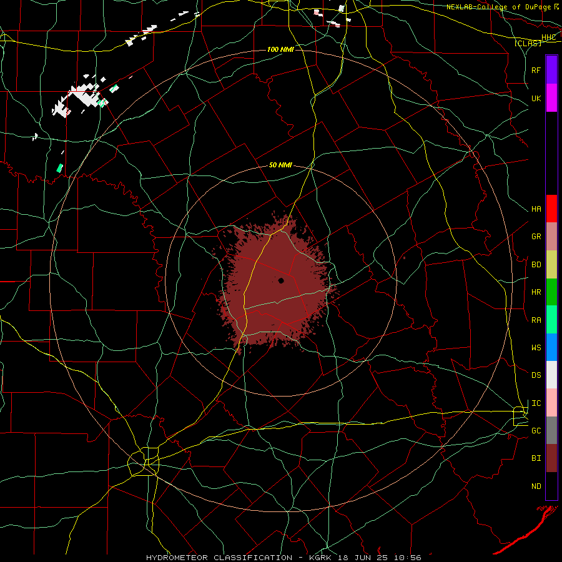Click the GR salmon legend swatch

[551, 237]
